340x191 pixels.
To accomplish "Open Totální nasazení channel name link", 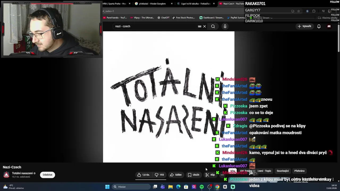I will [22, 173].
